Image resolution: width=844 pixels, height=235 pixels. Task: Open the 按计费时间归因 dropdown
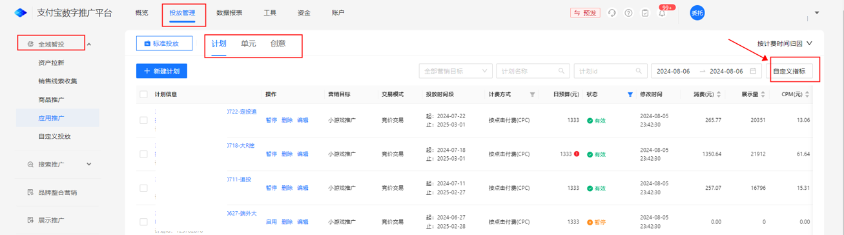pos(785,43)
